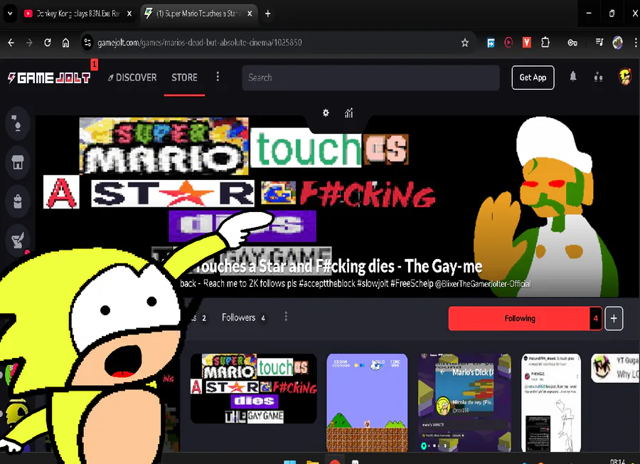Expand the tab search dropdown arrow
Screen dimensions: 640x464
click(x=10, y=14)
